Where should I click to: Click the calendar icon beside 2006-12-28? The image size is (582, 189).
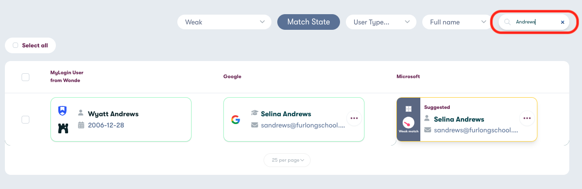tap(81, 125)
